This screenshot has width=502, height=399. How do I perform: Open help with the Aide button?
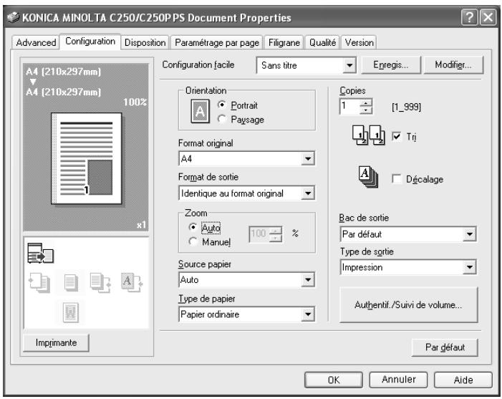point(463,380)
